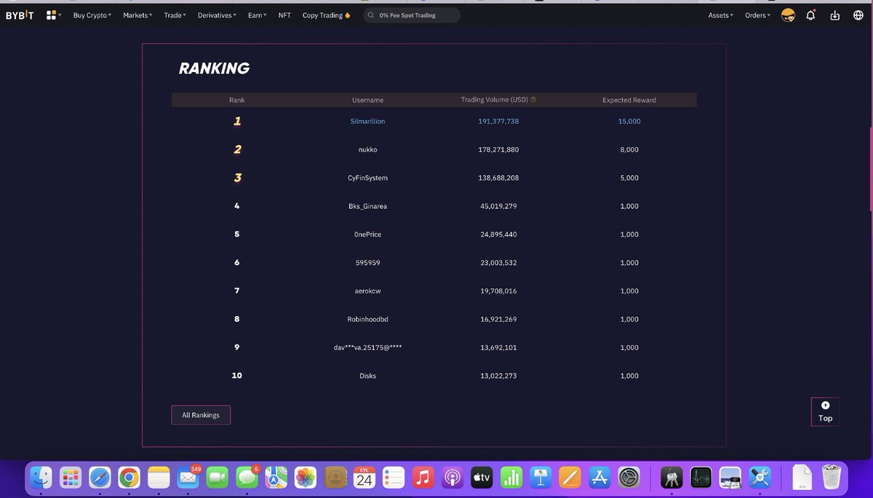873x498 pixels.
Task: Open Numbers from the Dock
Action: pos(511,478)
